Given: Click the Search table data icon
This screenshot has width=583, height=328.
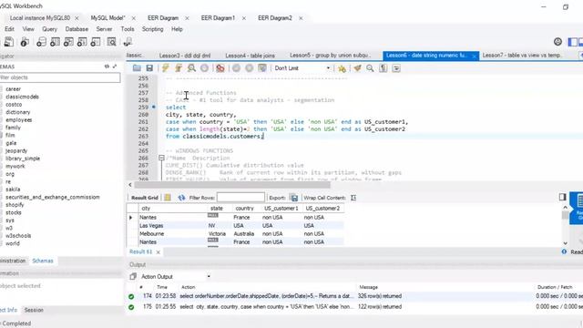Looking at the screenshot, I should (x=111, y=42).
